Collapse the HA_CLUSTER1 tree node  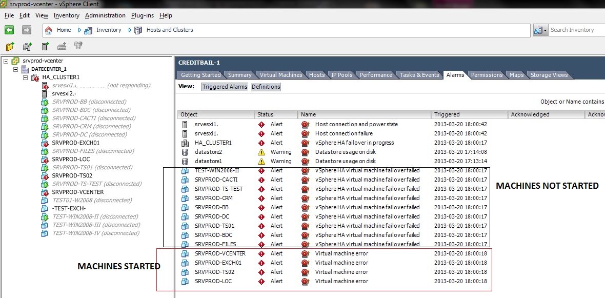point(26,77)
